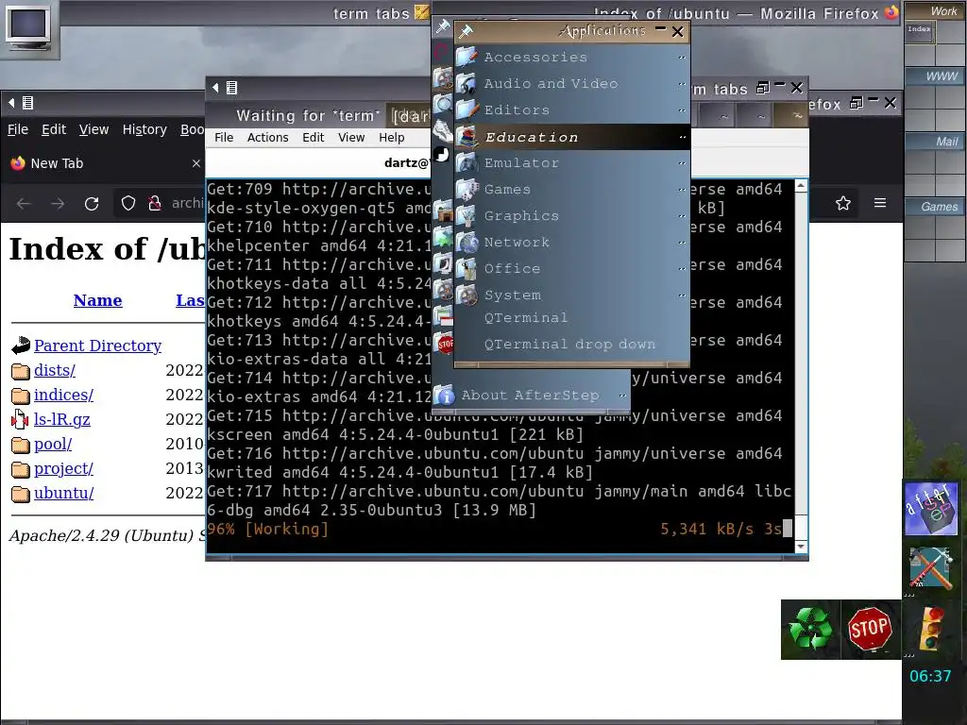Sort by the Name column link
The image size is (967, 725).
[97, 300]
